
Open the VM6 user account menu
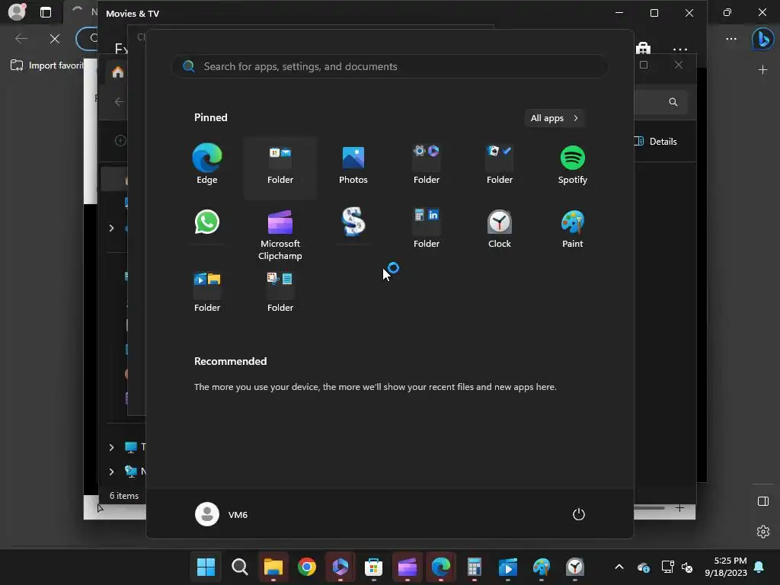pyautogui.click(x=222, y=514)
